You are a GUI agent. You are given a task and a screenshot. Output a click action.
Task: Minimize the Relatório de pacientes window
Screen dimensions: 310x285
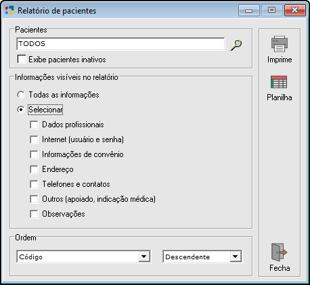[x=249, y=10]
